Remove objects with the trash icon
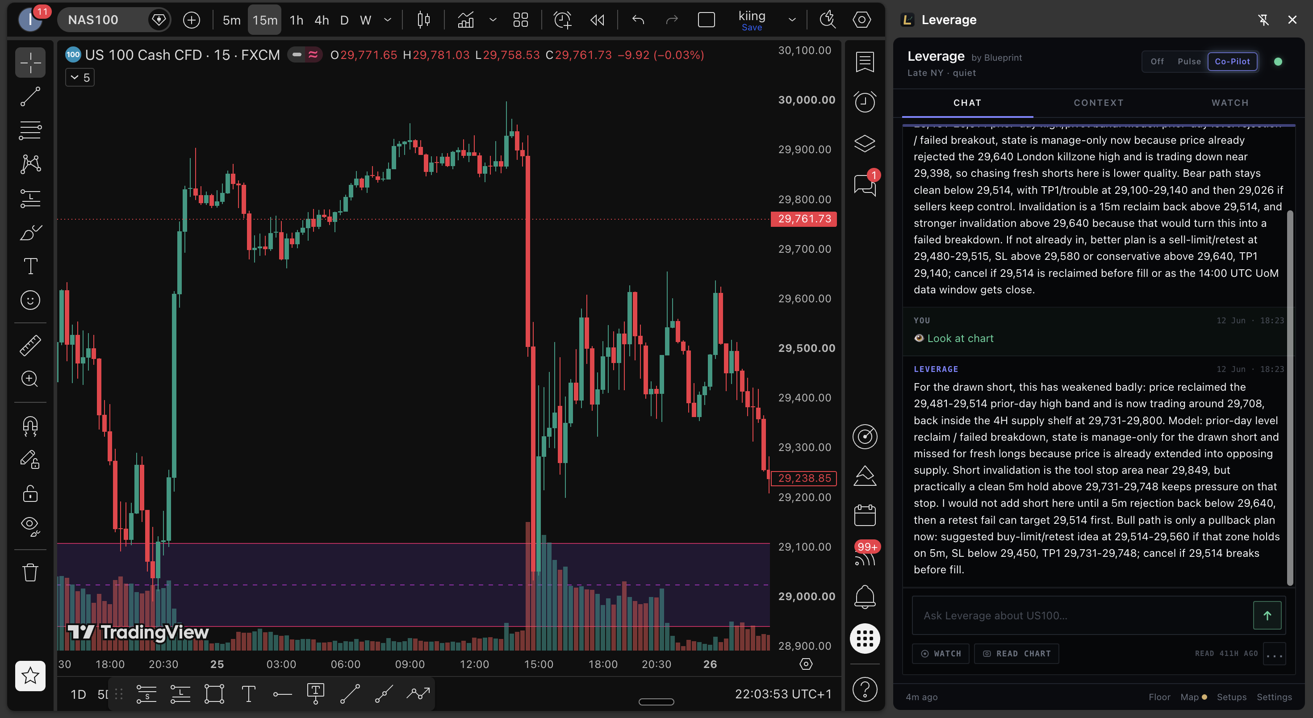Viewport: 1313px width, 718px height. click(x=30, y=572)
